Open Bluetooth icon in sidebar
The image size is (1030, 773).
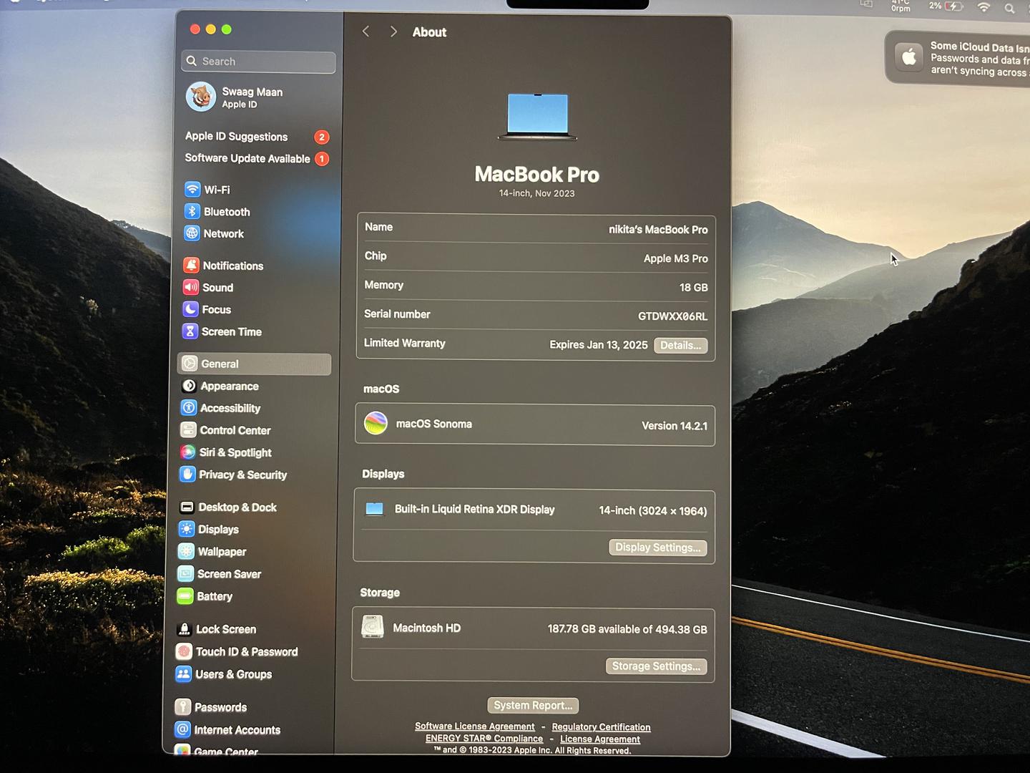[192, 211]
